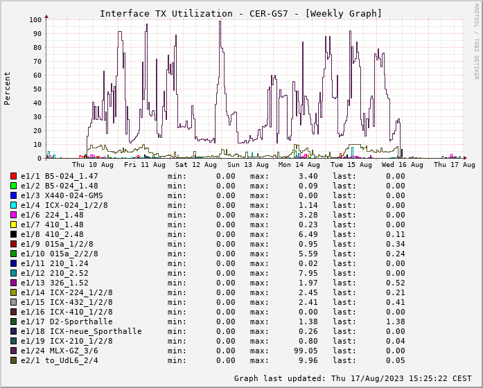Click the e1/18 ICX-neue_Sporthalle legend label
The width and height of the screenshot is (483, 388).
[80, 332]
